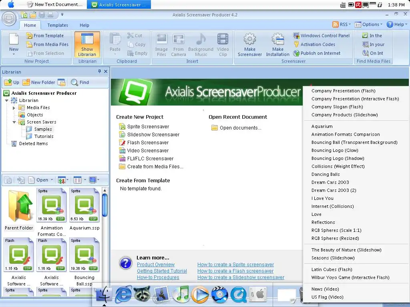The width and height of the screenshot is (410, 307).
Task: Select the Animation Formats Co... thumbnail
Action: coord(52,212)
